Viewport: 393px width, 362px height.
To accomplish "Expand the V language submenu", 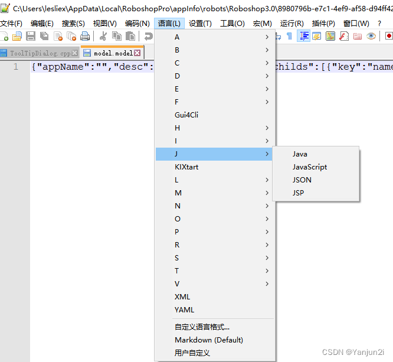I will pyautogui.click(x=215, y=283).
